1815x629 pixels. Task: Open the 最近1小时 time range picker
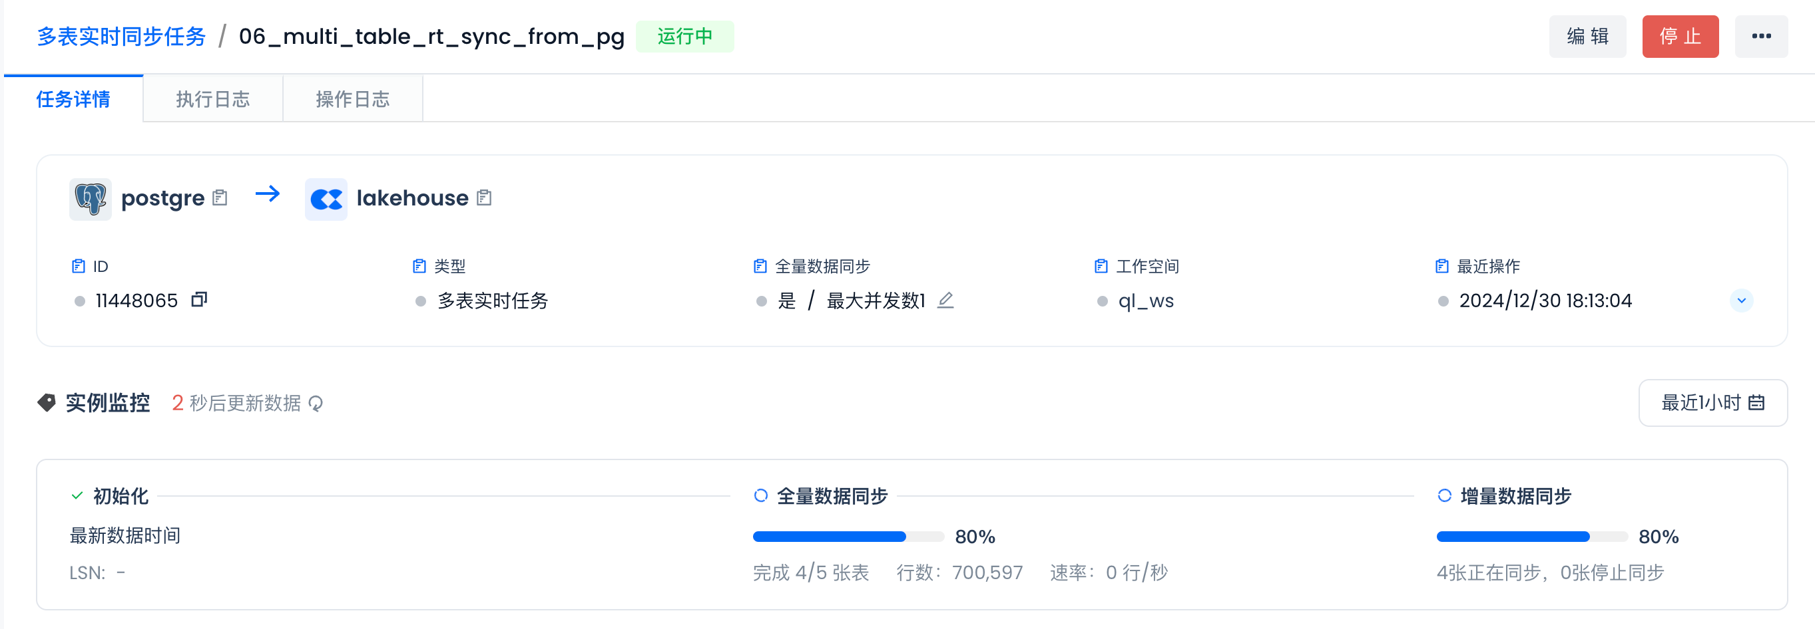(x=1712, y=402)
